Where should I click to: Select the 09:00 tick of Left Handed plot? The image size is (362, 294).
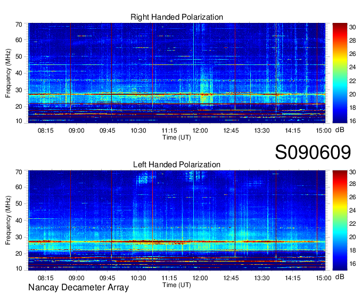coord(77,278)
